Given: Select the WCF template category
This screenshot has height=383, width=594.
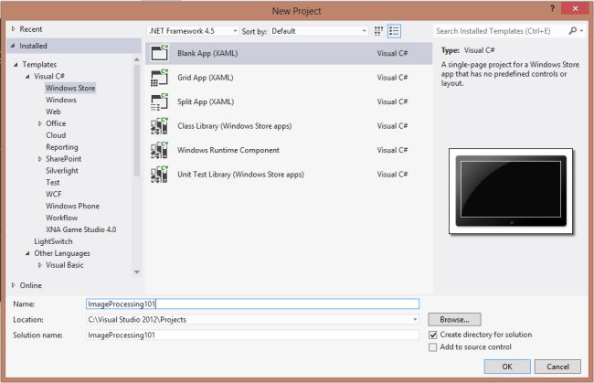Looking at the screenshot, I should click(53, 194).
